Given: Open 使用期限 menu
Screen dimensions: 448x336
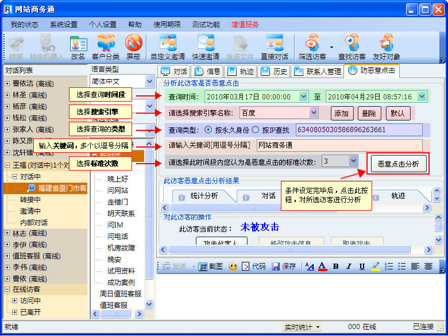Looking at the screenshot, I should pyautogui.click(x=167, y=25).
